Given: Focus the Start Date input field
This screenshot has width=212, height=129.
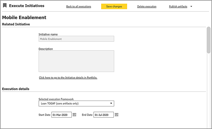Looking at the screenshot, I should pyautogui.click(x=61, y=115).
